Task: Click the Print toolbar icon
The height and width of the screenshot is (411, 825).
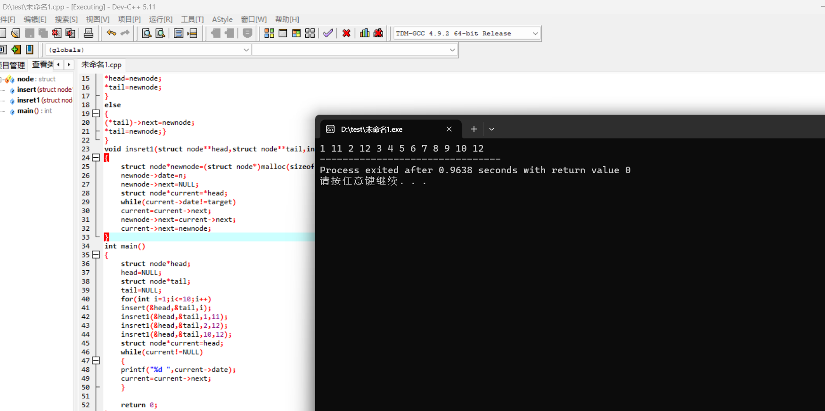Action: [x=89, y=33]
